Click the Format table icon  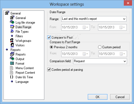click(12, 63)
